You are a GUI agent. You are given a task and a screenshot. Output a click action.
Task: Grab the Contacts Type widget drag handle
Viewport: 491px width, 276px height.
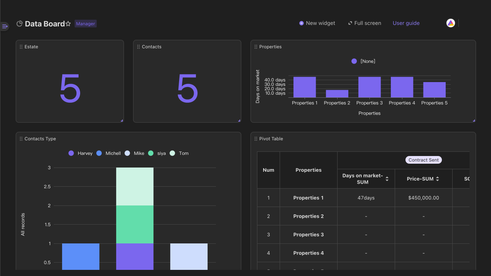tap(21, 139)
